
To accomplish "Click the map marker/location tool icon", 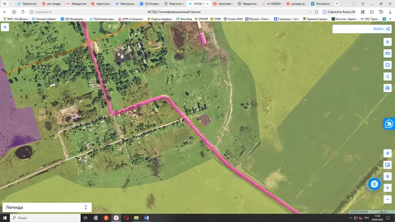I will [x=388, y=42].
